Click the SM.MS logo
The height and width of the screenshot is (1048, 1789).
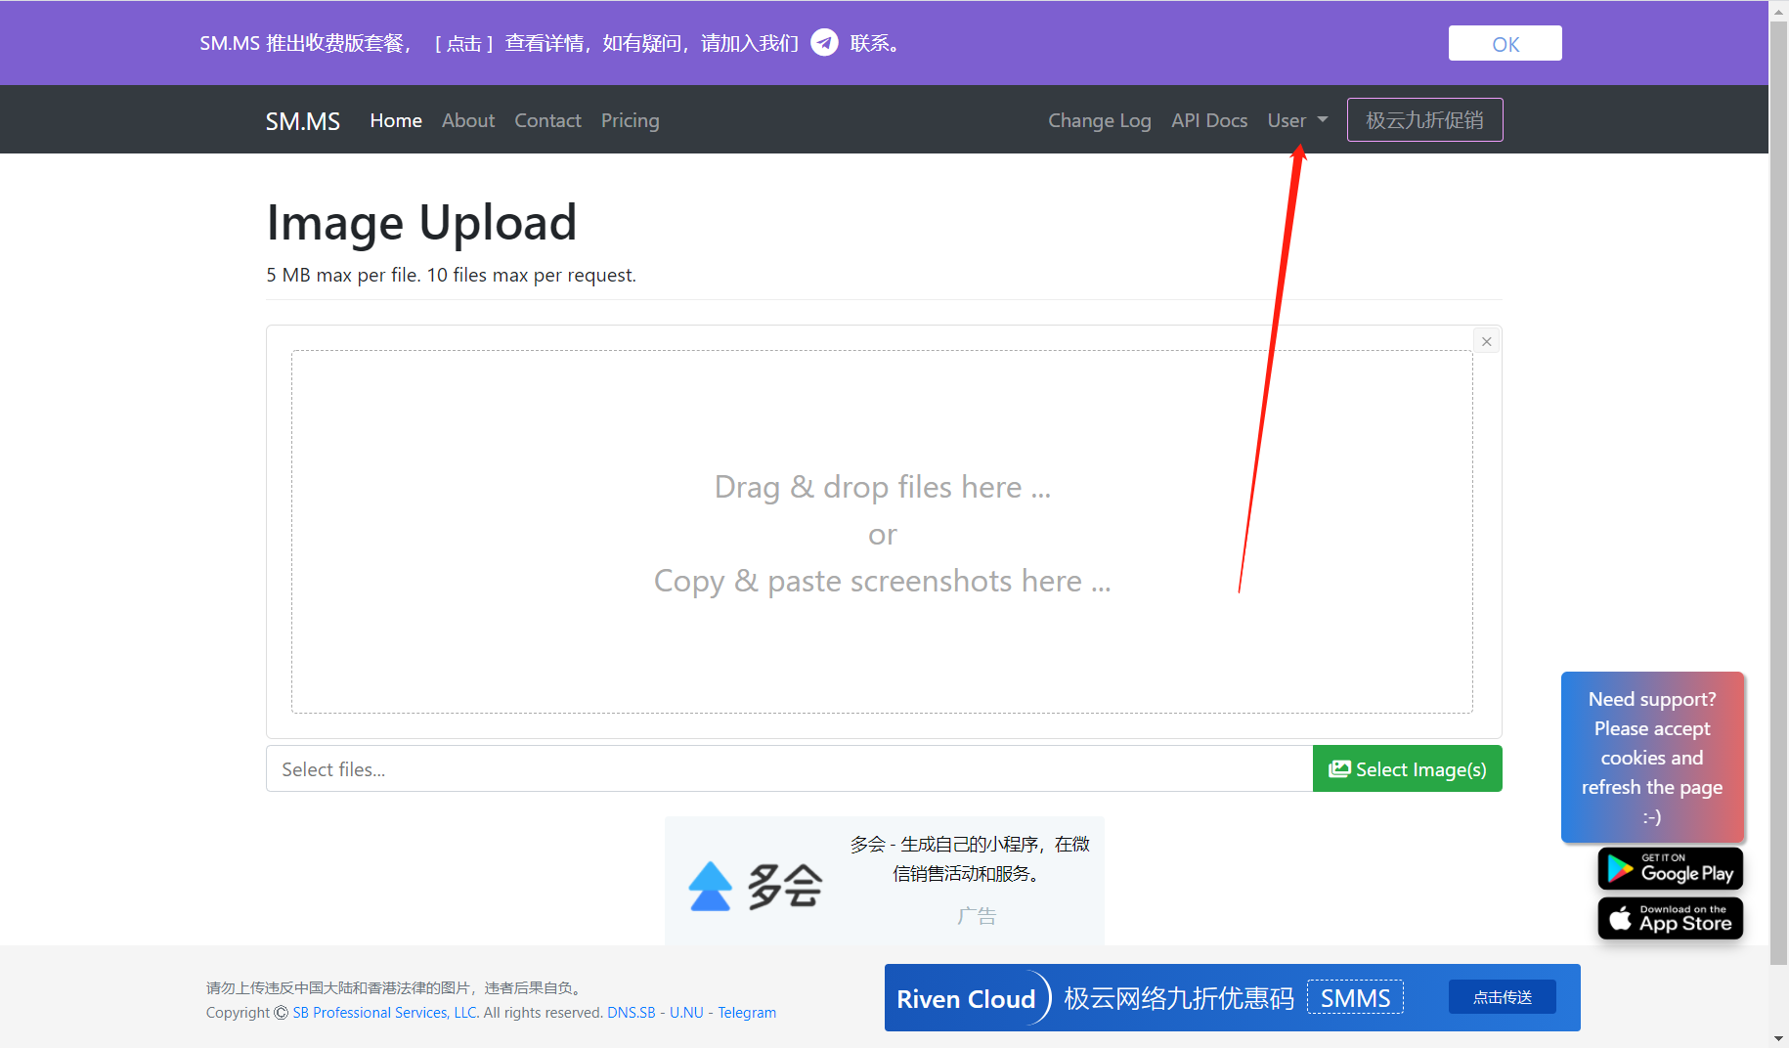pyautogui.click(x=302, y=120)
